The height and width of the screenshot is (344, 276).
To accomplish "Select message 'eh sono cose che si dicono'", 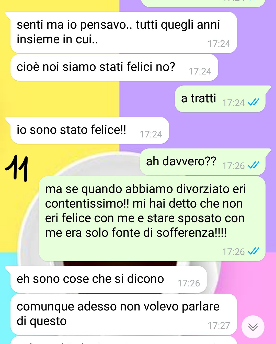I will coord(109,279).
